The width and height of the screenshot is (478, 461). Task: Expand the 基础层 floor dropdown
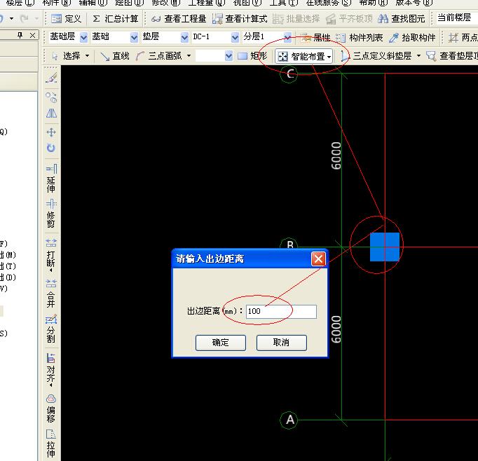tap(83, 38)
